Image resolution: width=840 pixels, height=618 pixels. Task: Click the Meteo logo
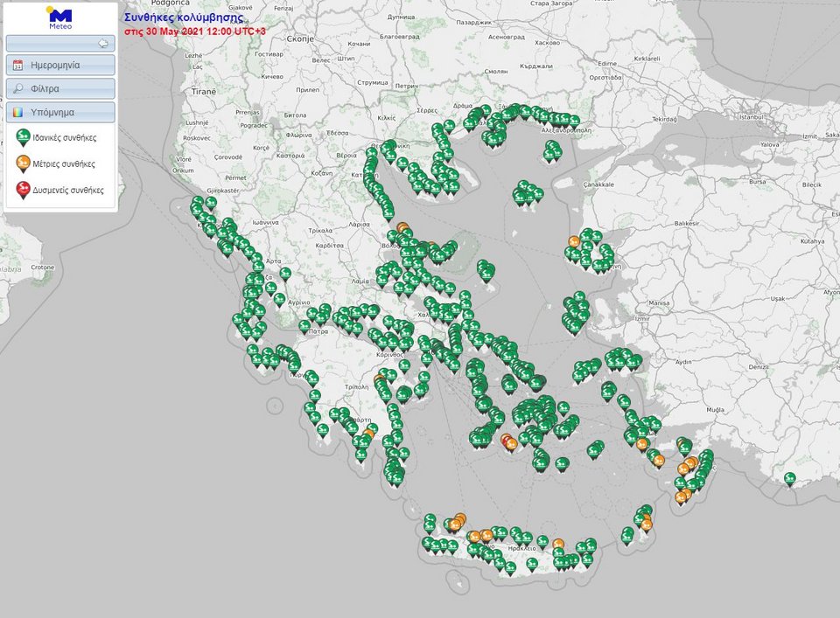[59, 14]
